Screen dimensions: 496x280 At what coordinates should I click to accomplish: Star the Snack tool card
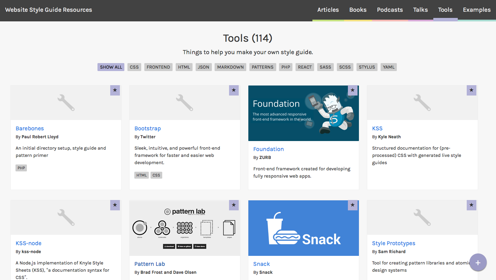click(x=353, y=205)
